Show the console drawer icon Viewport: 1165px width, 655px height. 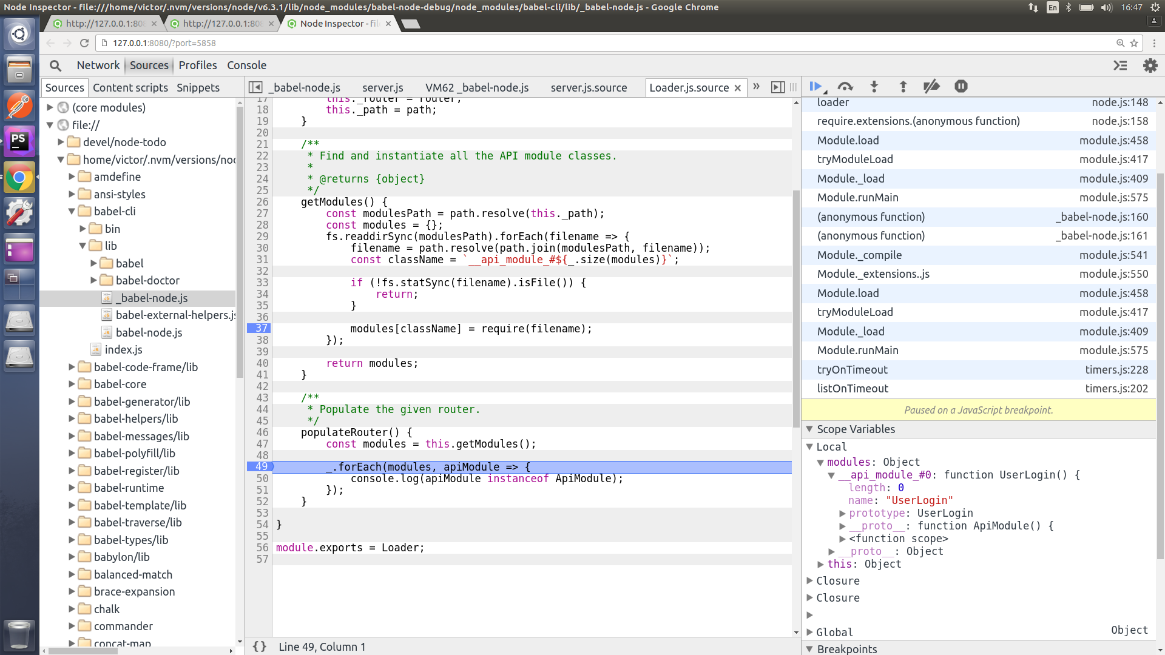tap(1120, 65)
